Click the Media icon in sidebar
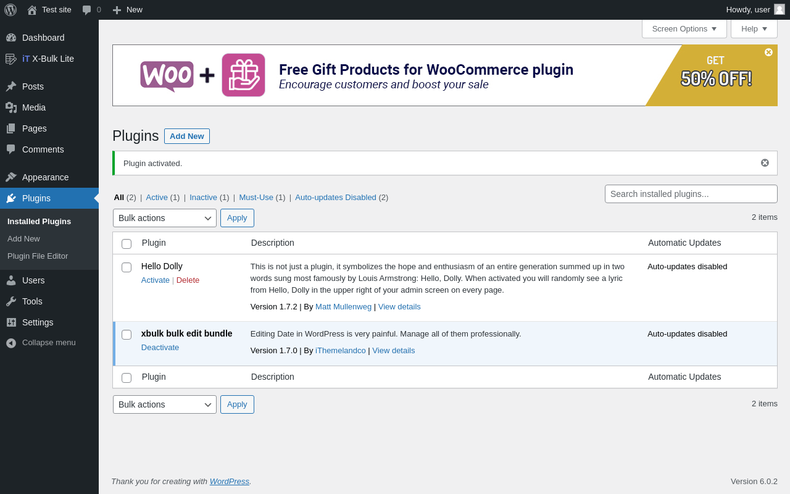 click(x=11, y=107)
